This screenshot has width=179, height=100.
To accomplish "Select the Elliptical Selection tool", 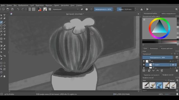I will coord(4,63).
